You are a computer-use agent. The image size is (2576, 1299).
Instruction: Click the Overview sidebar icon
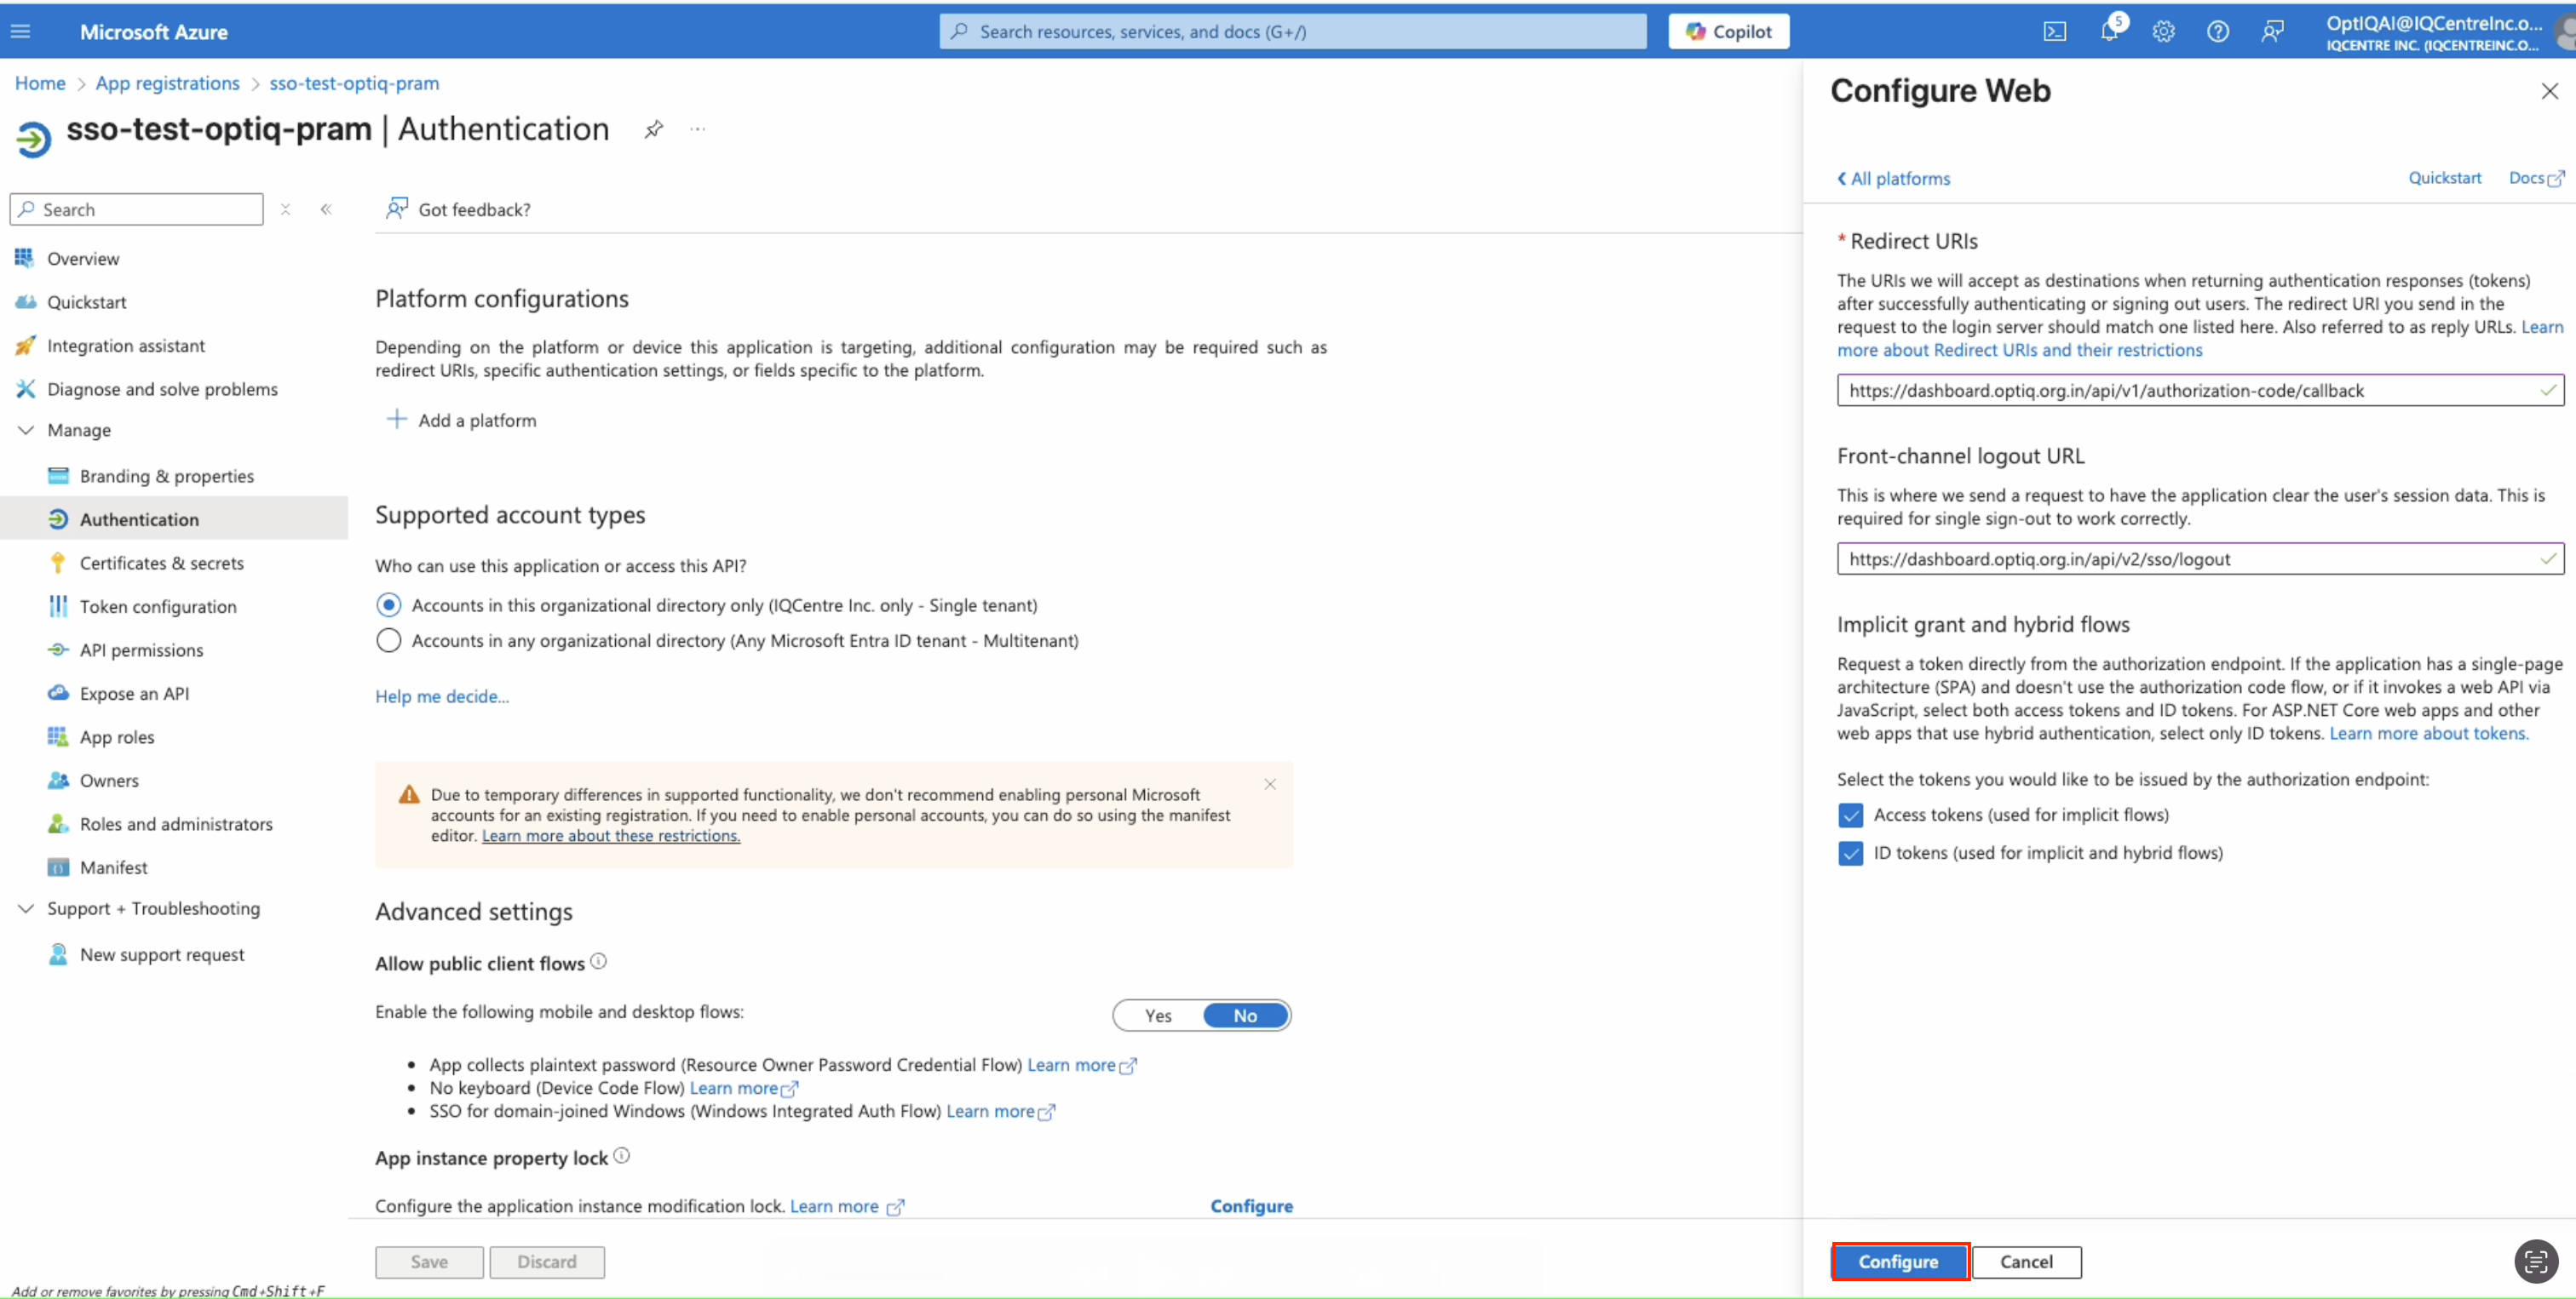coord(25,258)
